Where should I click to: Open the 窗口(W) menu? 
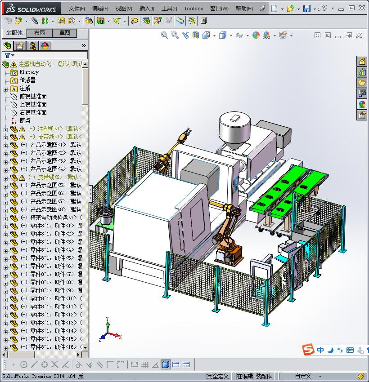pyautogui.click(x=219, y=9)
